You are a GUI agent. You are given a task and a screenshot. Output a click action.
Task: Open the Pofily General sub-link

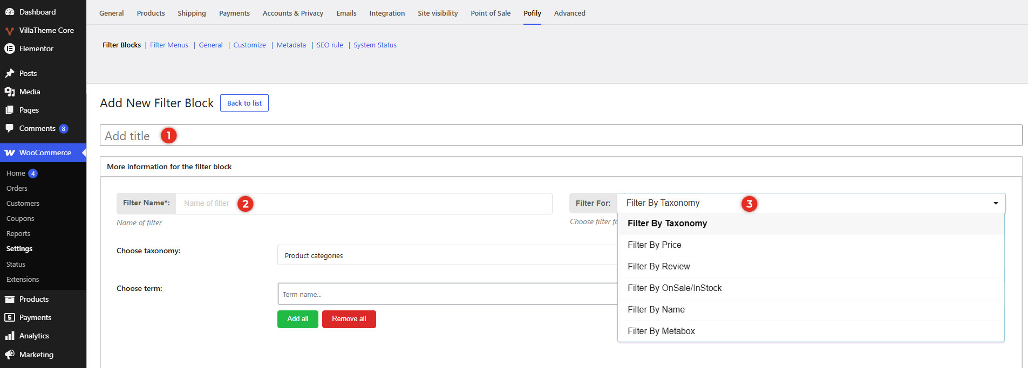point(210,45)
